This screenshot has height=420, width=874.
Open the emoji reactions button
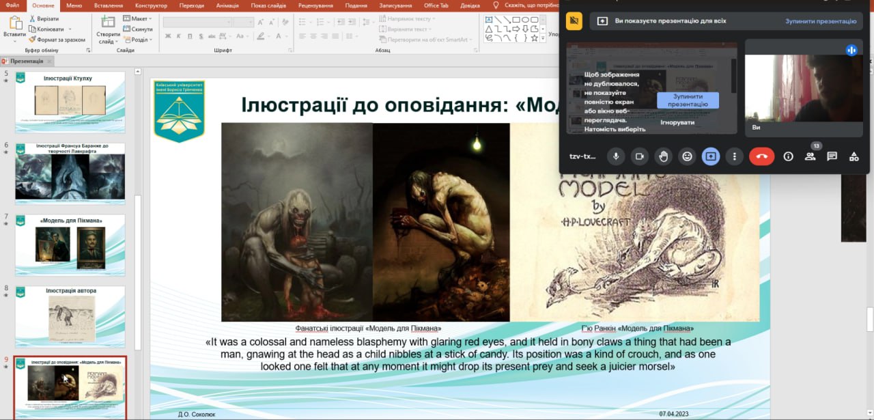687,156
